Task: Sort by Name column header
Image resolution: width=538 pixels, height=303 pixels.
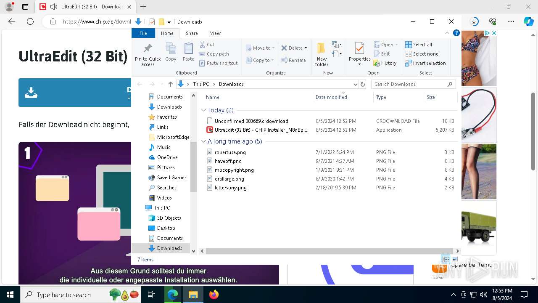Action: pyautogui.click(x=258, y=97)
